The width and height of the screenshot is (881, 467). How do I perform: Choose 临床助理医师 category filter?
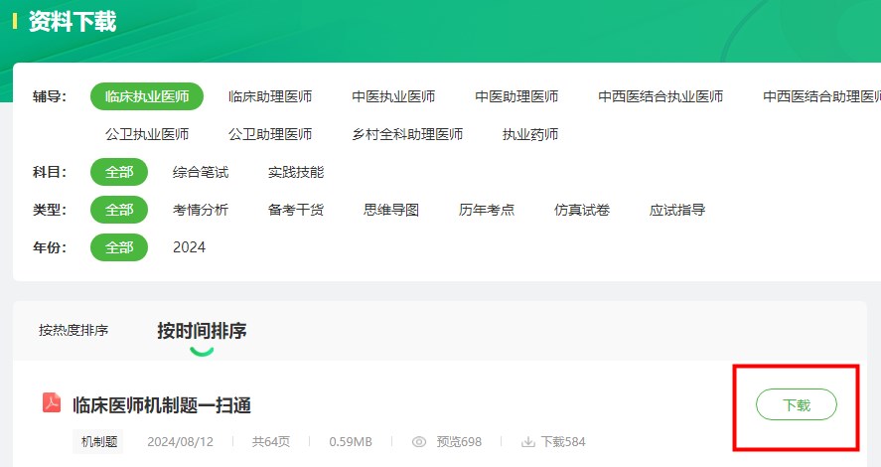click(270, 96)
